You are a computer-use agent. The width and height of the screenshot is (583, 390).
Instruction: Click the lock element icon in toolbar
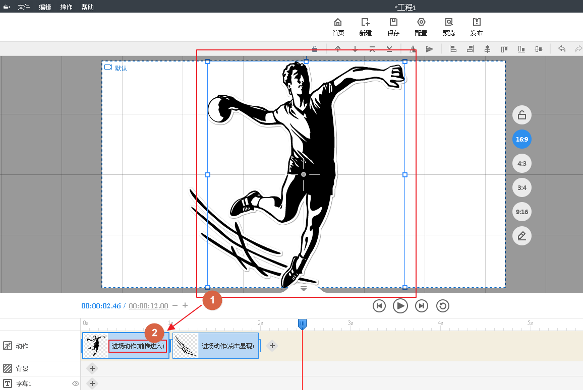315,49
